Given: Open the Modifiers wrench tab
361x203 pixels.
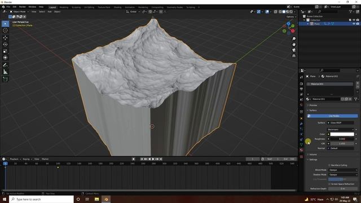Looking at the screenshot, I should pyautogui.click(x=301, y=124).
